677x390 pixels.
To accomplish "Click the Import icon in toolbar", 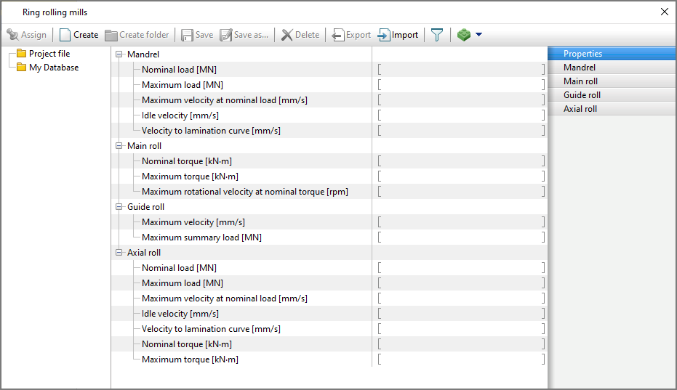I will point(384,35).
